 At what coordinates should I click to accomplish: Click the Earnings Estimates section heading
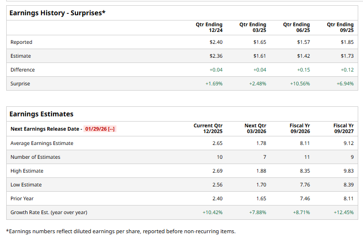(41, 114)
